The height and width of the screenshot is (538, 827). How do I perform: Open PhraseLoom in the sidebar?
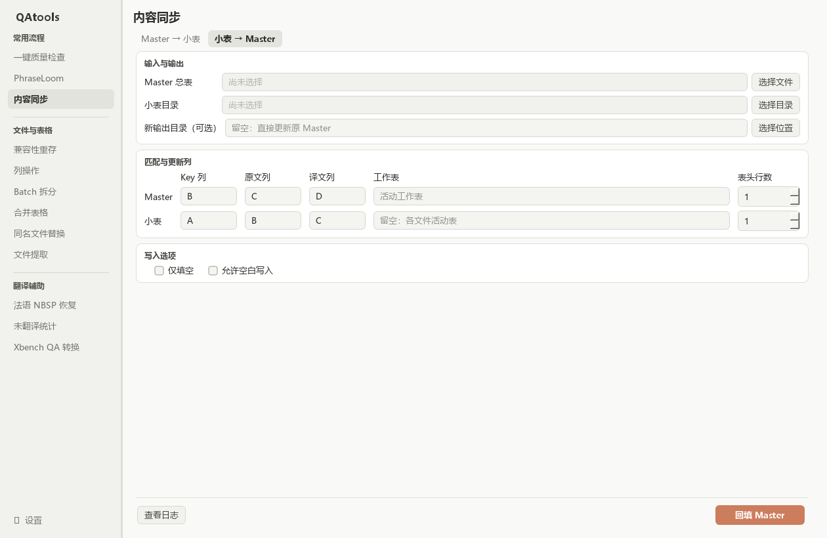coord(61,78)
